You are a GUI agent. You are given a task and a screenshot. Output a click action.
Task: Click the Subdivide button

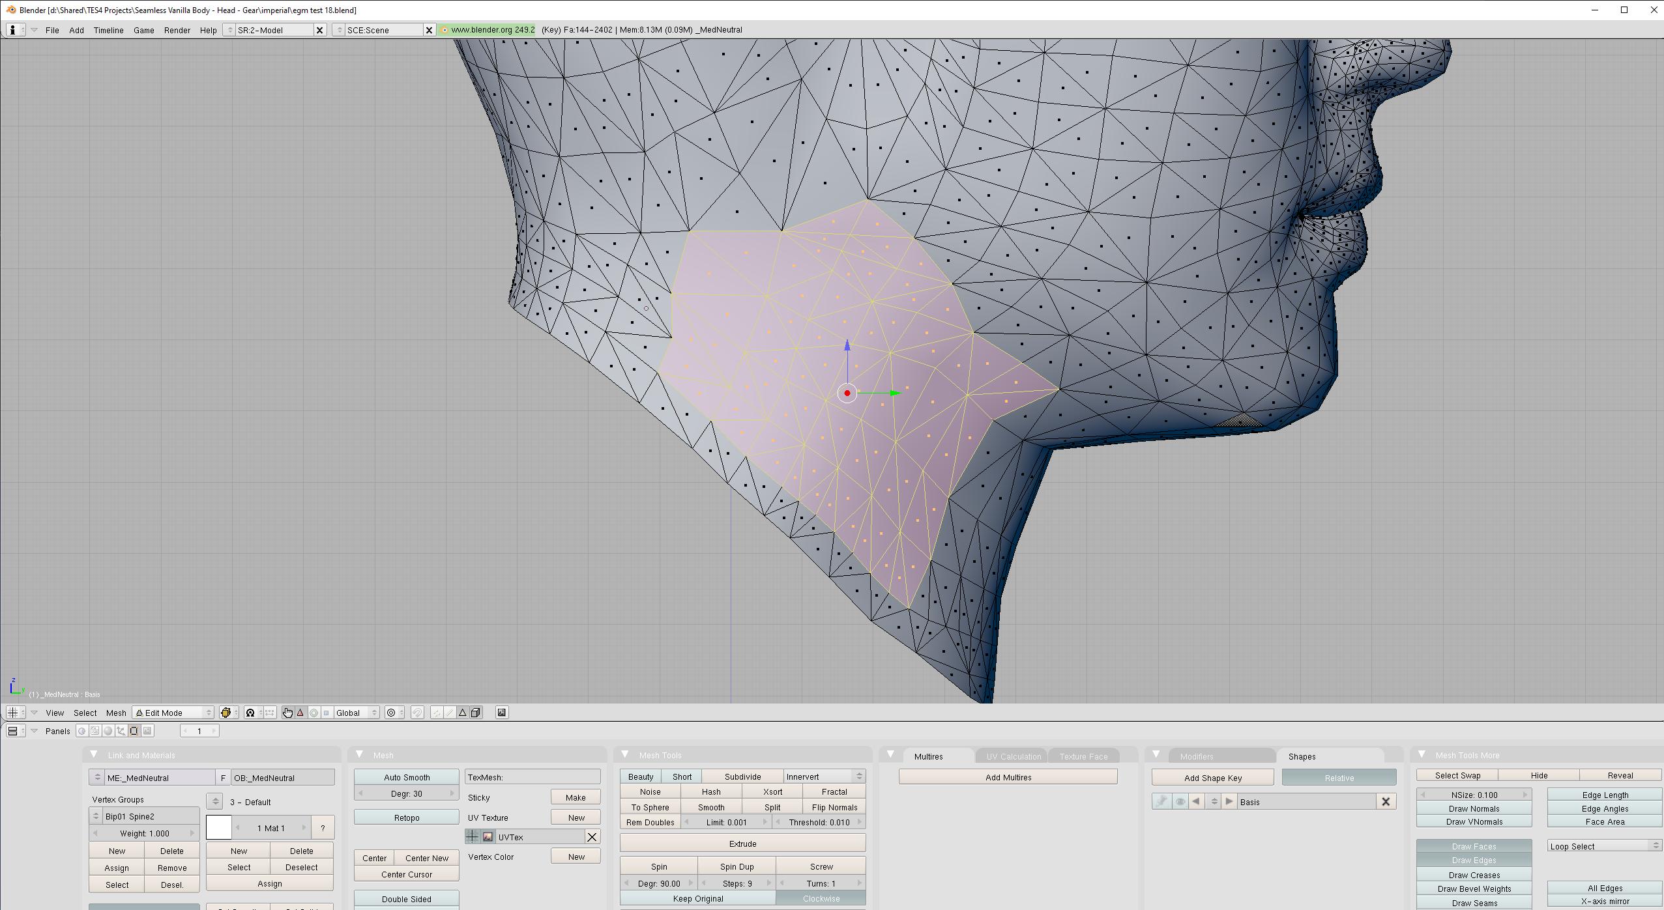(x=742, y=776)
